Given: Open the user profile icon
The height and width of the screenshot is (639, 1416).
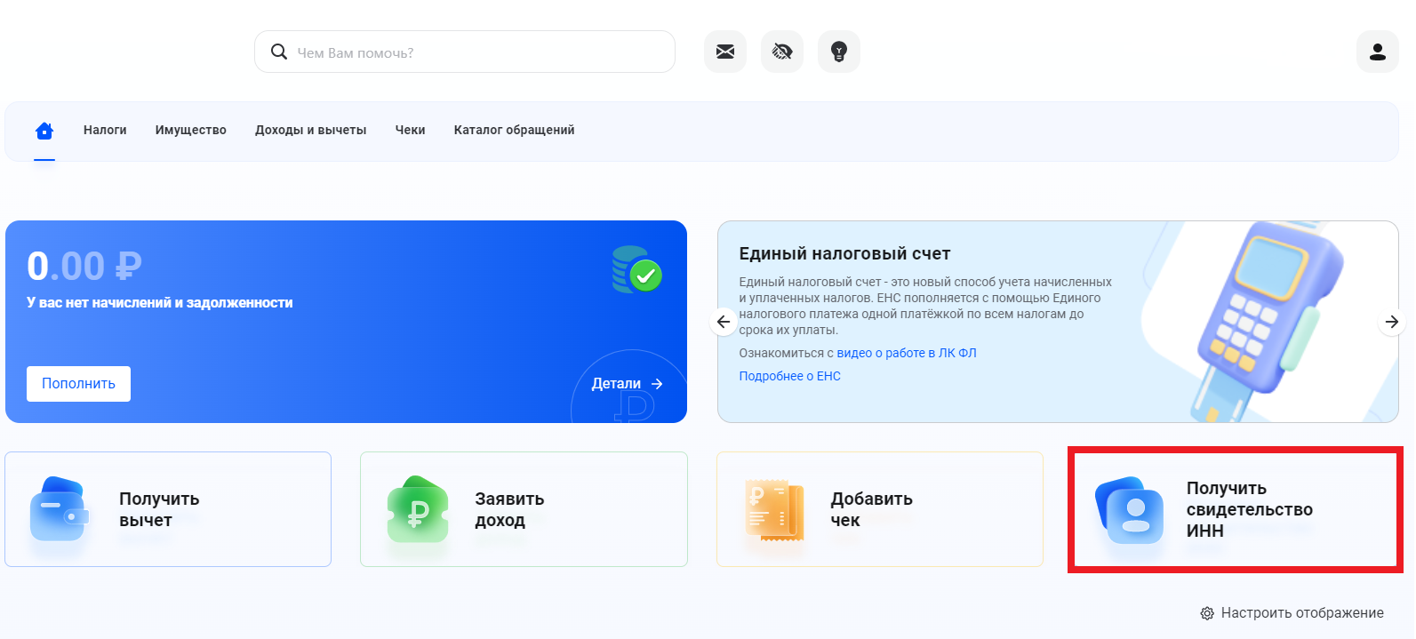Looking at the screenshot, I should point(1378,52).
